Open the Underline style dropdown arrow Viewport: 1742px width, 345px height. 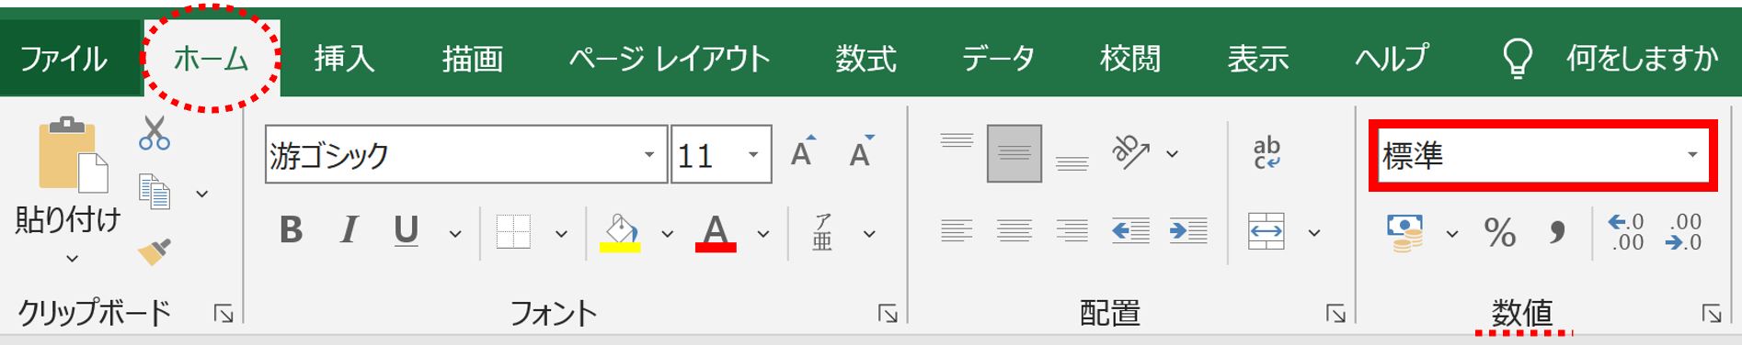454,234
